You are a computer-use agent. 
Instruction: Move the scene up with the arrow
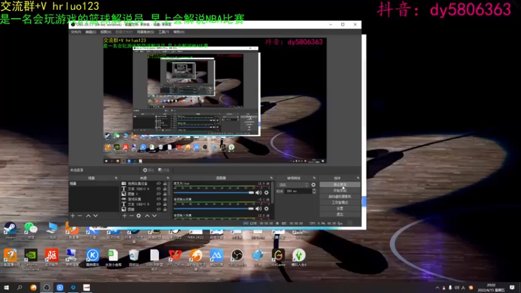coord(89,216)
